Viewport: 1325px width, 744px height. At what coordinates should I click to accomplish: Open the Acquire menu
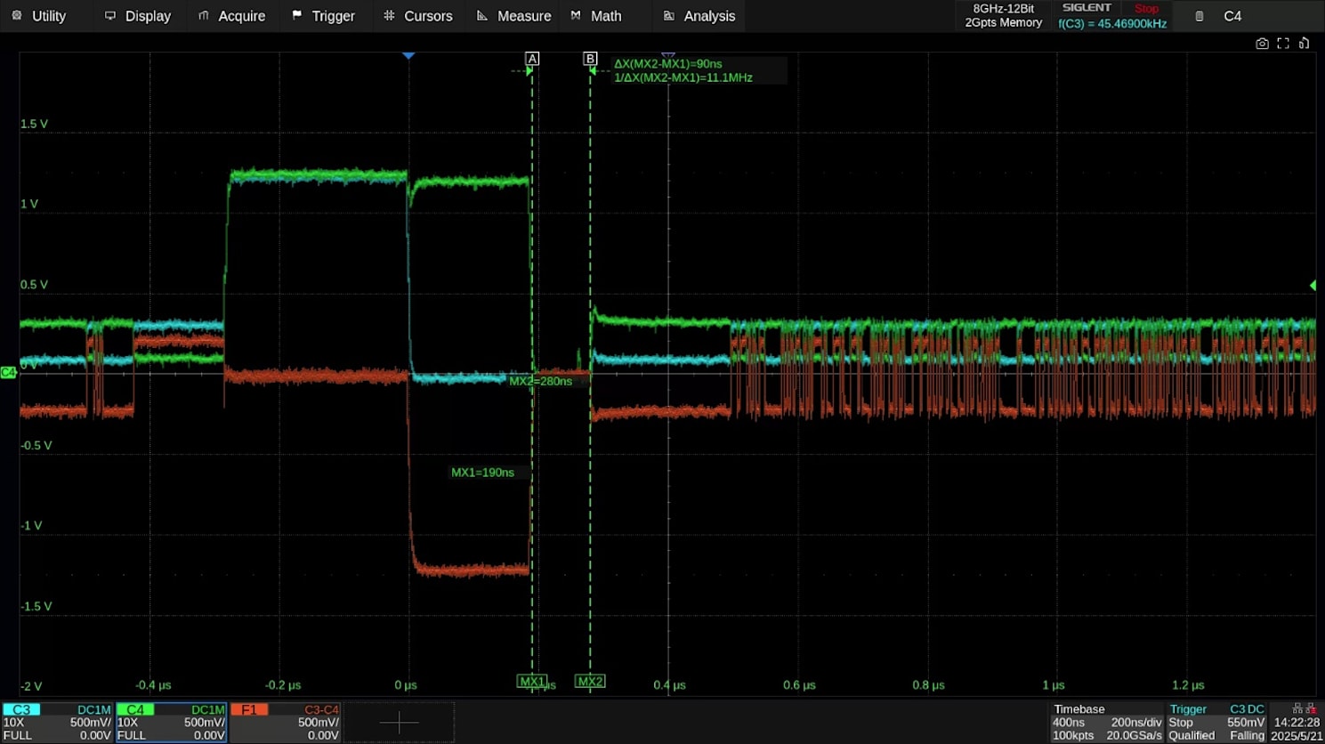[x=231, y=16]
